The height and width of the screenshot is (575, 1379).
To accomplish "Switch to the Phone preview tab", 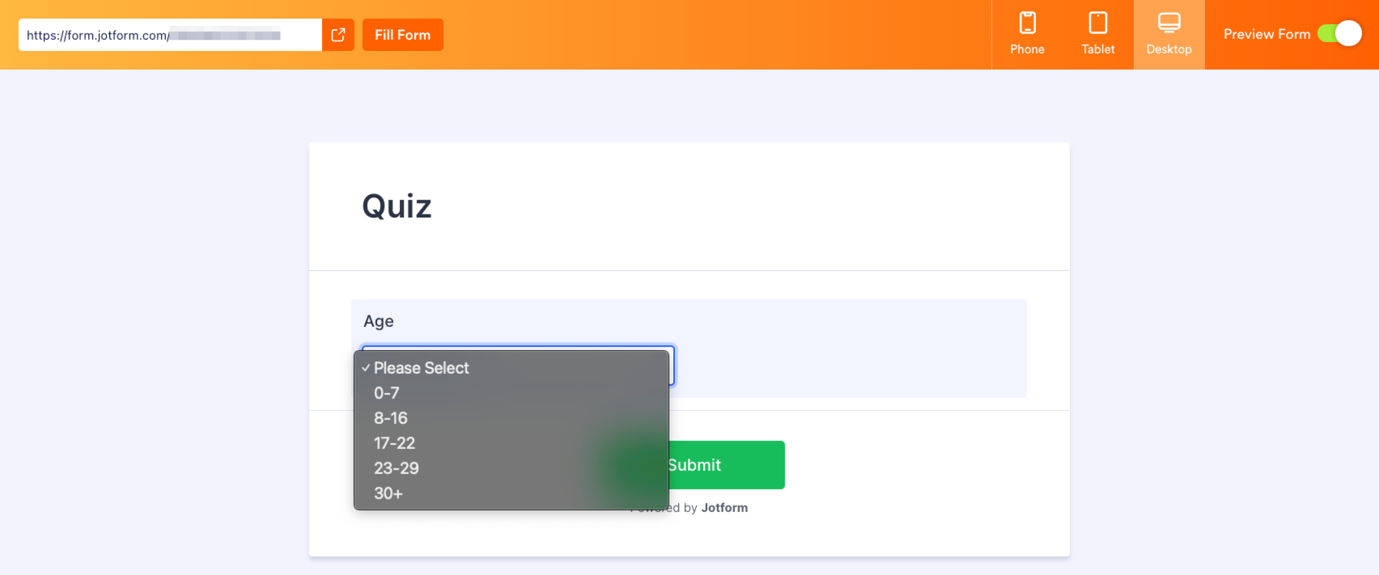I will click(x=1027, y=33).
